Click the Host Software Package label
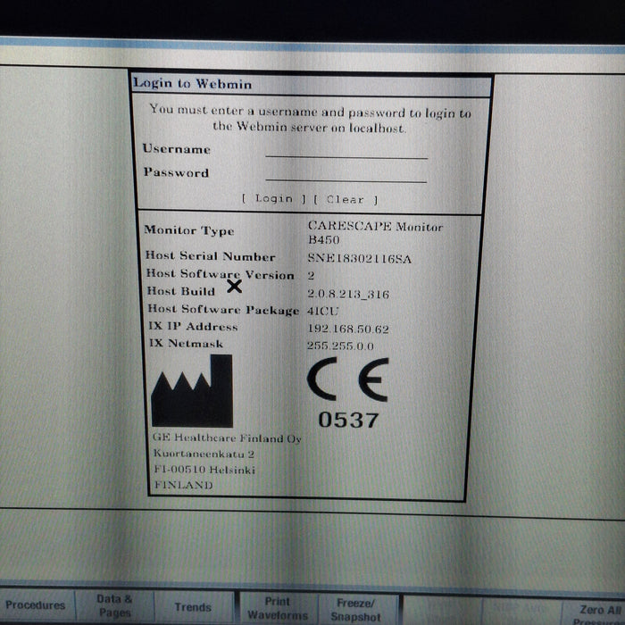The image size is (625, 625). tap(223, 309)
